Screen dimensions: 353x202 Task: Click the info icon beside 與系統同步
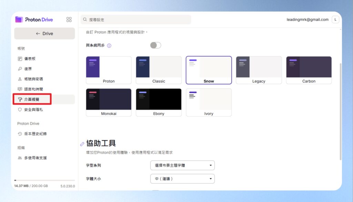click(x=109, y=46)
